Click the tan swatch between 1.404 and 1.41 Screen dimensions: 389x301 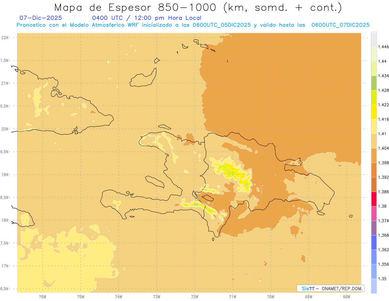click(x=374, y=141)
